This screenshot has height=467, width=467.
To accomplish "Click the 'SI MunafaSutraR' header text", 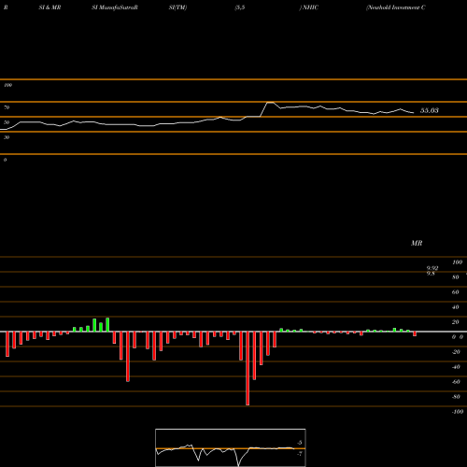I will tap(115, 7).
